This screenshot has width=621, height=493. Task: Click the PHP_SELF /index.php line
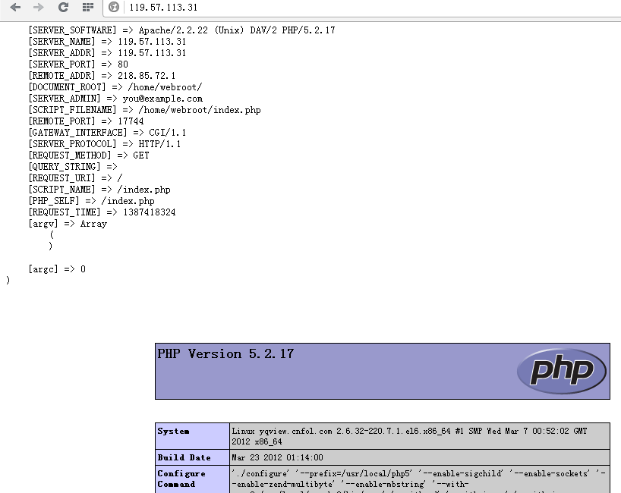pos(92,202)
